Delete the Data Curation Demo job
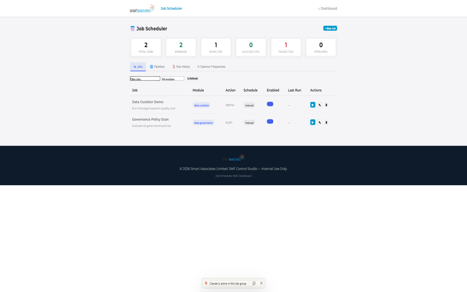Image resolution: width=467 pixels, height=292 pixels. pos(326,105)
